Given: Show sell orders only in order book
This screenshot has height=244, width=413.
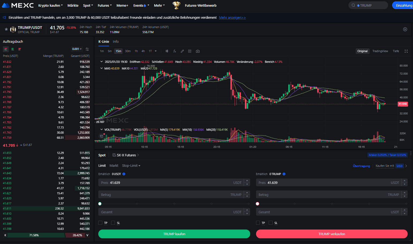Looking at the screenshot, I should [20, 49].
